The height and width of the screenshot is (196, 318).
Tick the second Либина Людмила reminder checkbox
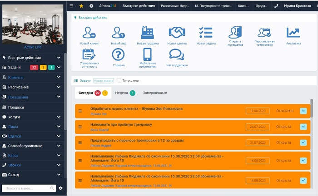(x=303, y=181)
